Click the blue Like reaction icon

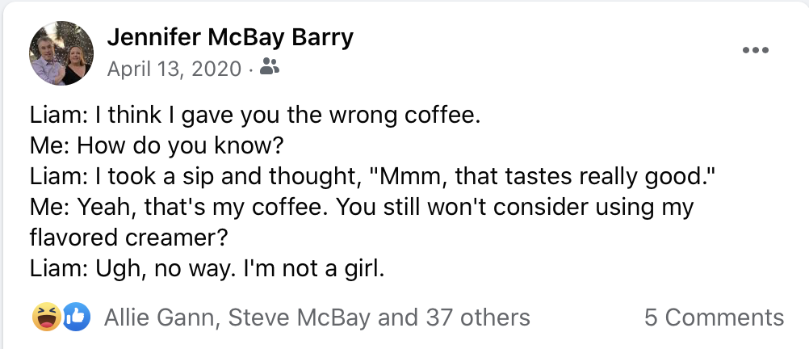click(x=75, y=317)
